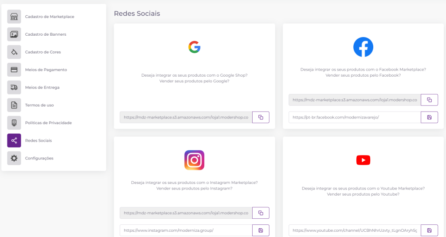The width and height of the screenshot is (446, 237).
Task: Copy the Facebook Marketplace feed URL
Action: (x=429, y=100)
